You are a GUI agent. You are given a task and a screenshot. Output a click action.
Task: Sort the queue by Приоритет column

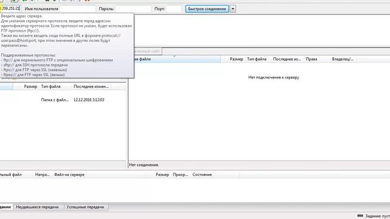click(180, 175)
